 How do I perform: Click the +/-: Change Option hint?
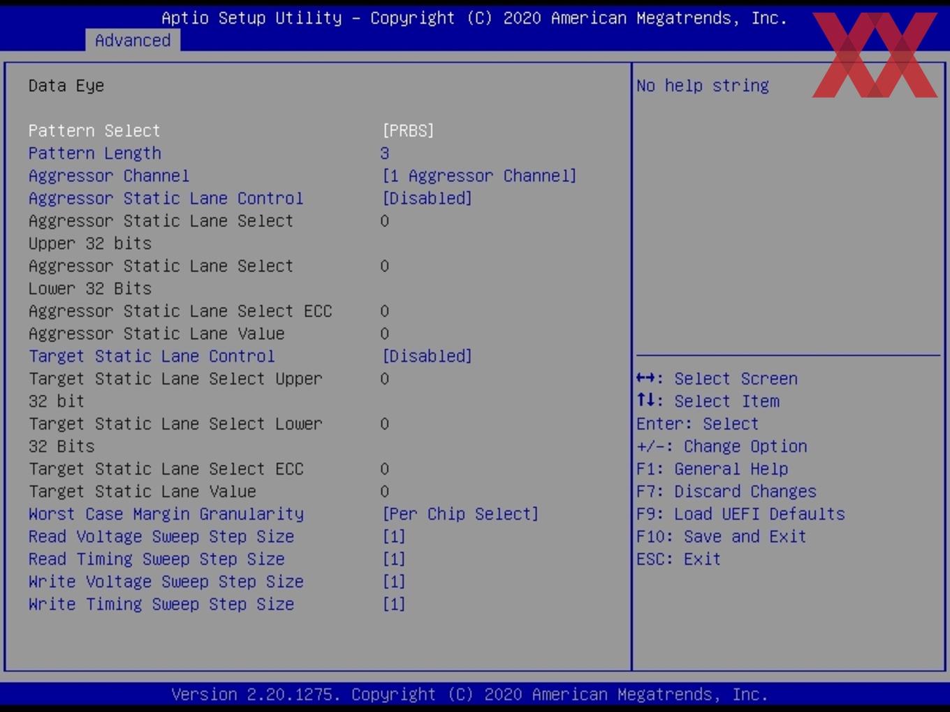point(722,446)
